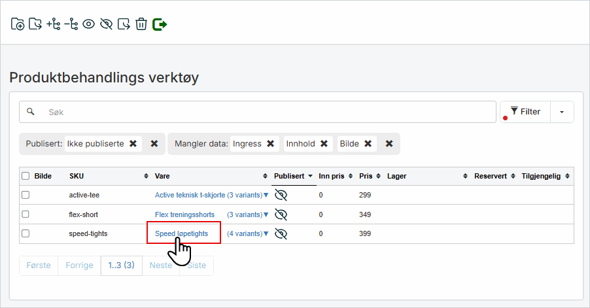Tick the flex-short row checkbox
Image resolution: width=590 pixels, height=308 pixels.
[x=26, y=214]
